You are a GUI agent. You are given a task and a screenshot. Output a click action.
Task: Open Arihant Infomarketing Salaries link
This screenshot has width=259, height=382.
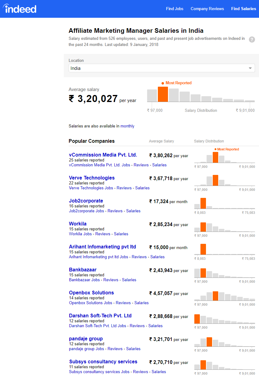157,257
